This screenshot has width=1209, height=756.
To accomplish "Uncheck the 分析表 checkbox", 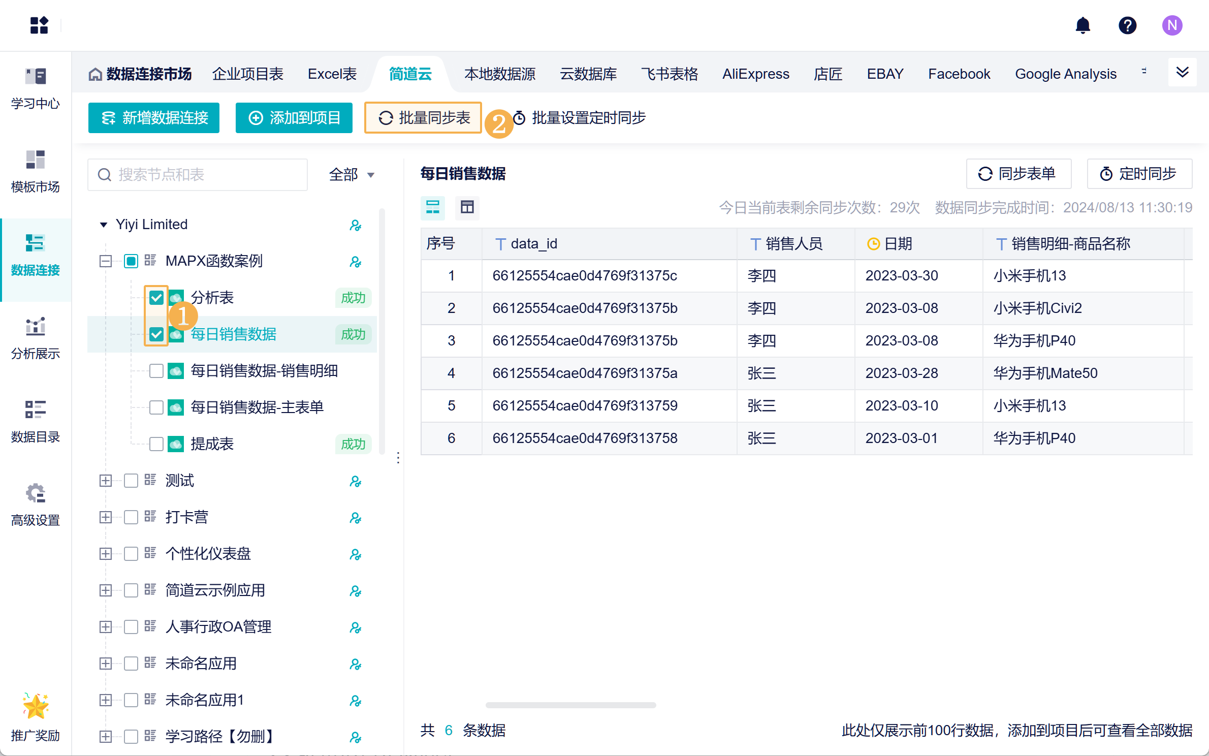I will (x=156, y=298).
